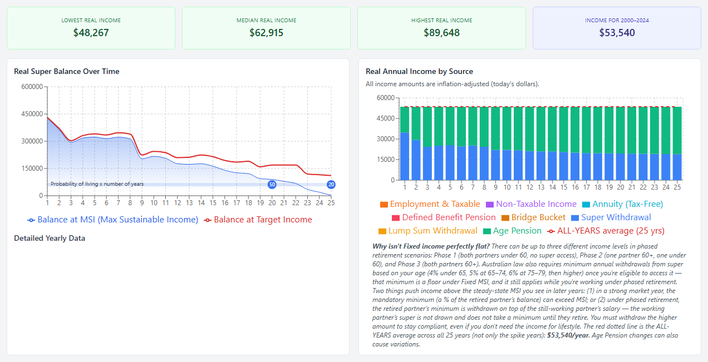Click the probability marker labeled 20

331,184
